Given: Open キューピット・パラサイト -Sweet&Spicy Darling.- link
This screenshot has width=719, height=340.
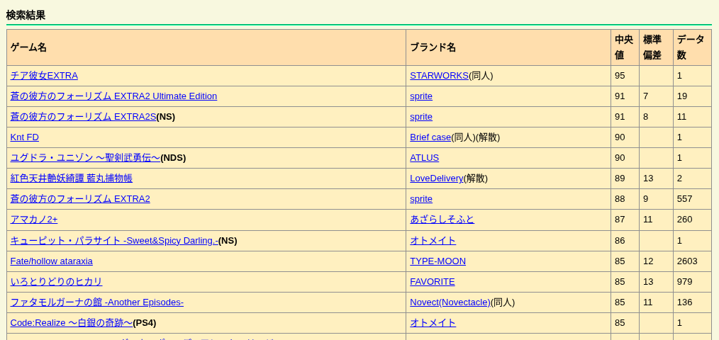Looking at the screenshot, I should 114,241.
